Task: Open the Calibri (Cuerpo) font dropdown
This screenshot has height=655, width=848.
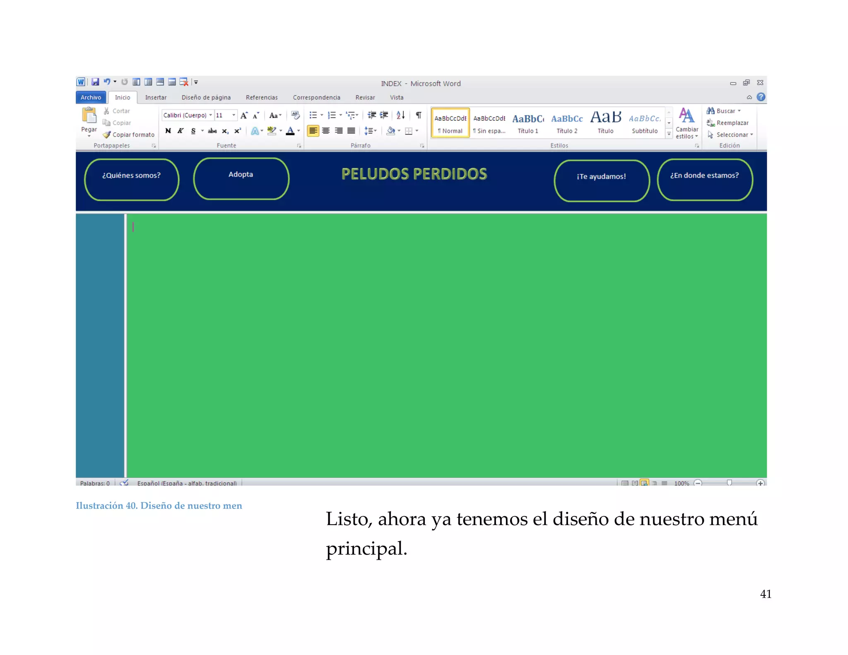Action: pos(211,115)
